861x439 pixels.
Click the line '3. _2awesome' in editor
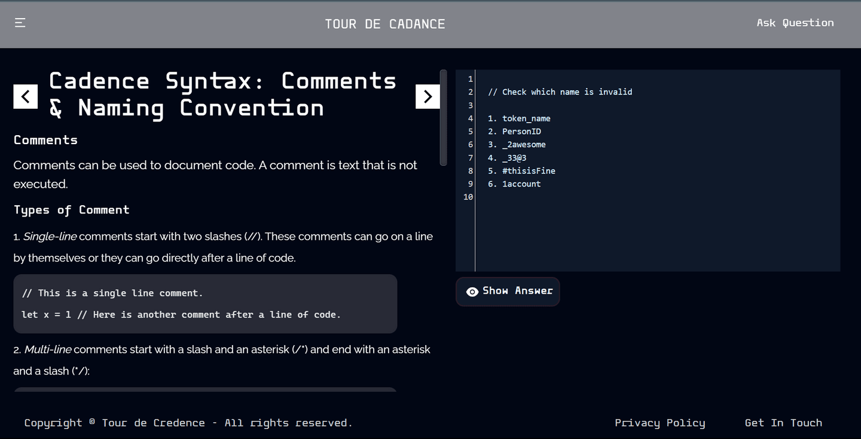pos(517,145)
